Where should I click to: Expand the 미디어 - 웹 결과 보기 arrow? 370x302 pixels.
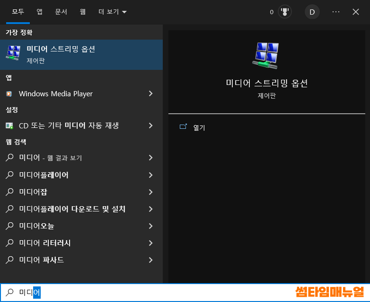point(150,158)
